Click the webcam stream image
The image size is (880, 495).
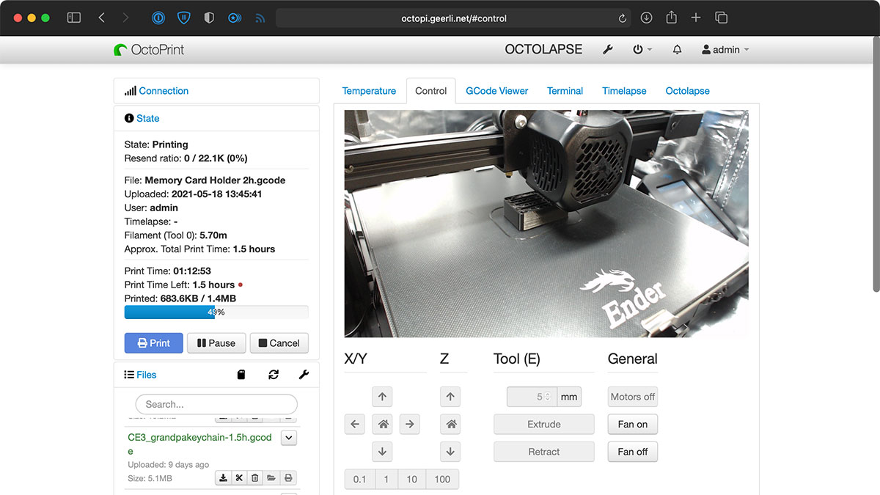[x=546, y=224]
